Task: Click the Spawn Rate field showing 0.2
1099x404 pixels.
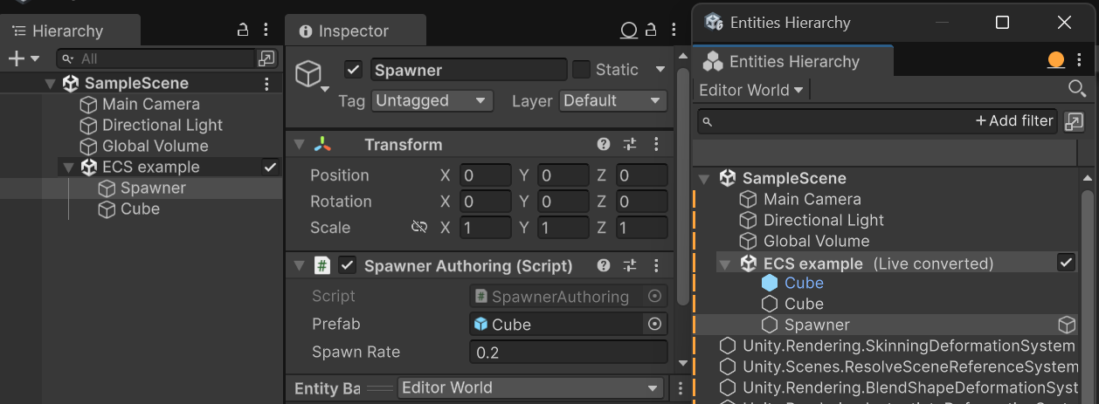Action: pos(569,352)
